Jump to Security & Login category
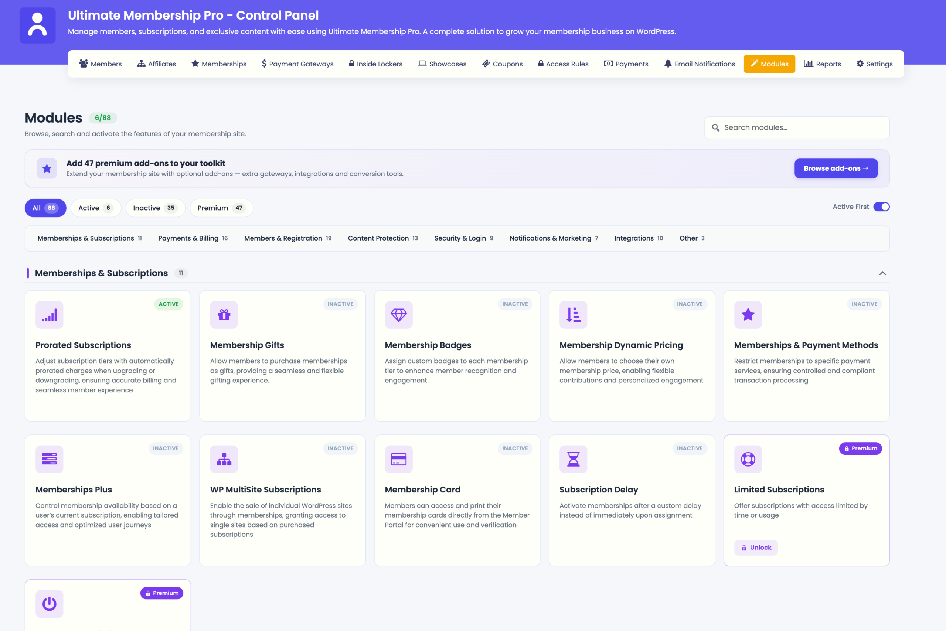 tap(464, 238)
